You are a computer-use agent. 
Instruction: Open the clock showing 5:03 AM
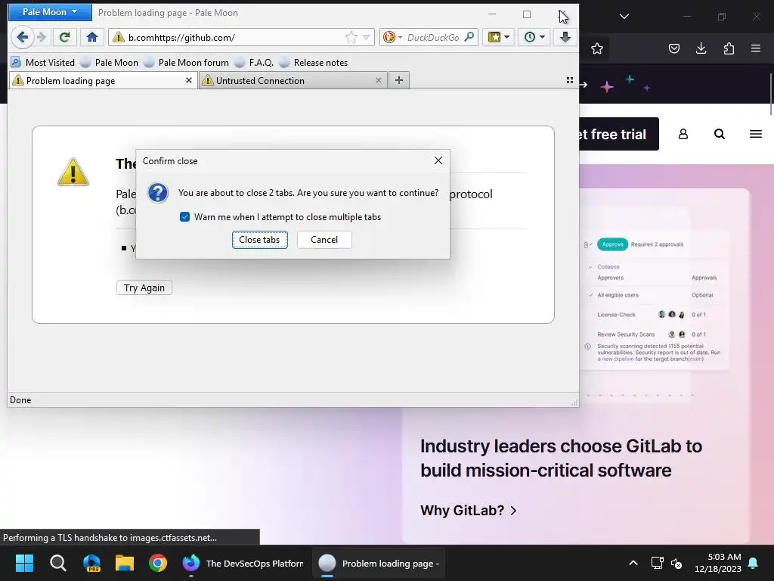tap(718, 563)
